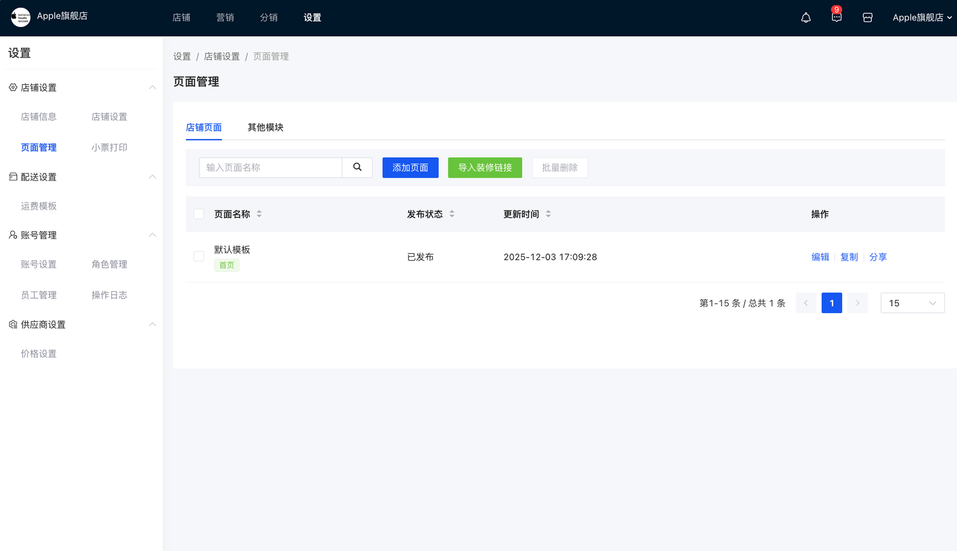Open the 营销 top menu

225,18
